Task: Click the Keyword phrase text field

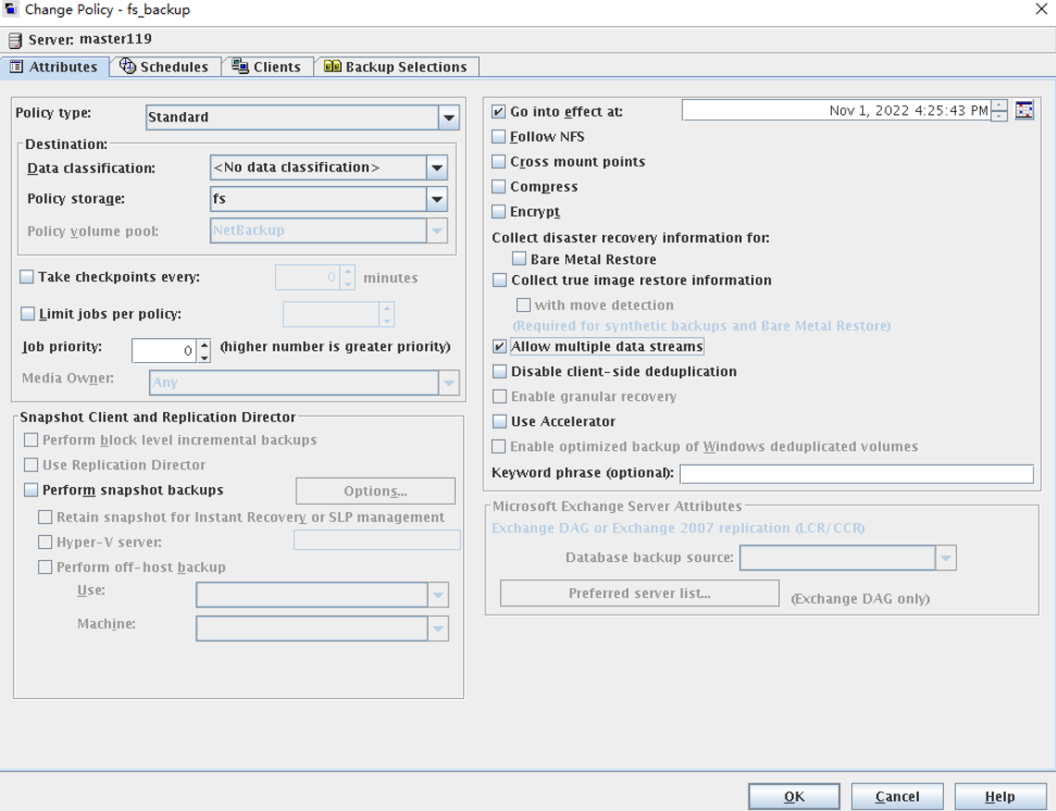Action: click(856, 474)
